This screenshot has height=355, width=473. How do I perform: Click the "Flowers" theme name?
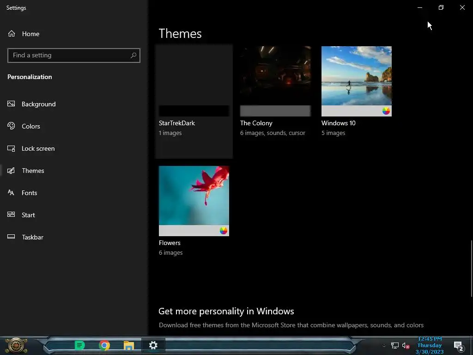coord(170,243)
